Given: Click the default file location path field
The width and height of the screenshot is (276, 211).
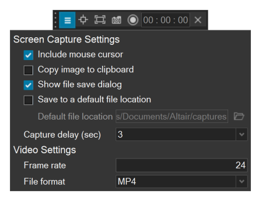Looking at the screenshot, I should (x=172, y=117).
